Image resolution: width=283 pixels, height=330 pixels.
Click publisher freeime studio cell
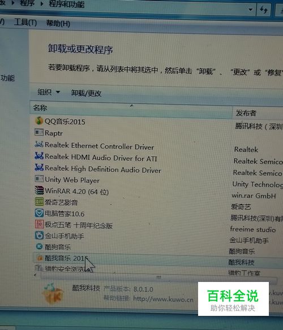[x=253, y=229]
